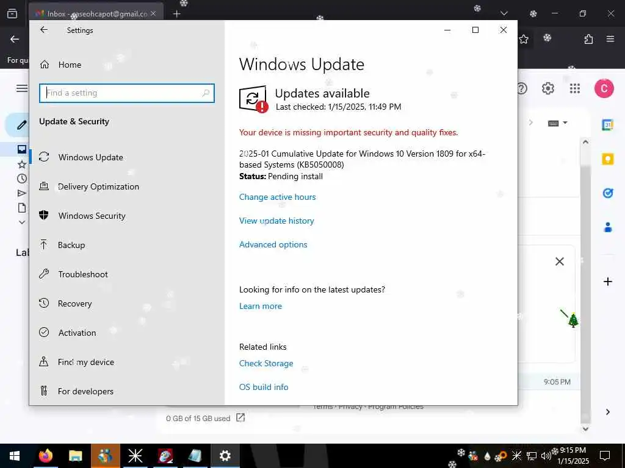The image size is (625, 468).
Task: Open new Firefox tab plus button
Action: click(x=176, y=14)
